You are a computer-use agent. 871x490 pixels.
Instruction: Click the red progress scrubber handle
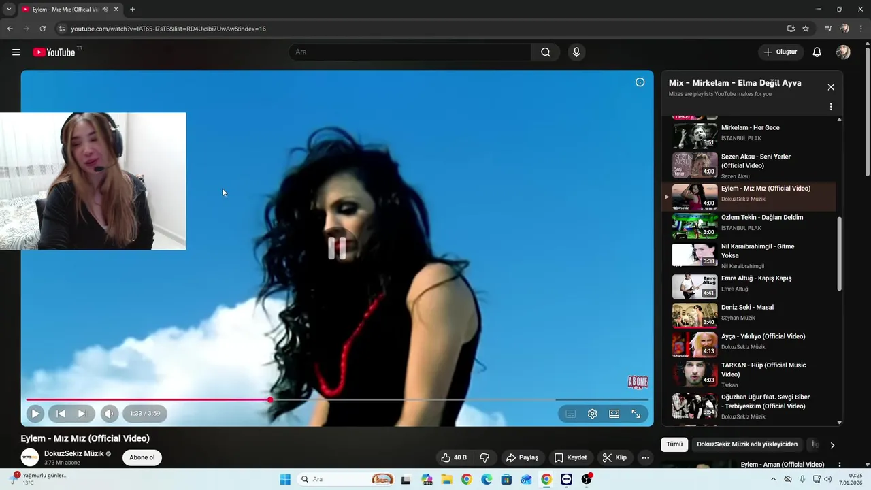coord(270,399)
